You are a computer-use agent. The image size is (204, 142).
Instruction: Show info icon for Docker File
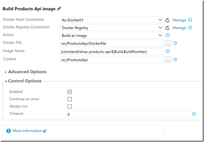175,43
